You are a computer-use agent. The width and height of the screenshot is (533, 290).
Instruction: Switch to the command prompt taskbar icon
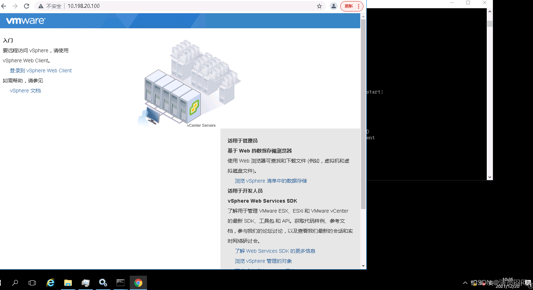pyautogui.click(x=120, y=283)
